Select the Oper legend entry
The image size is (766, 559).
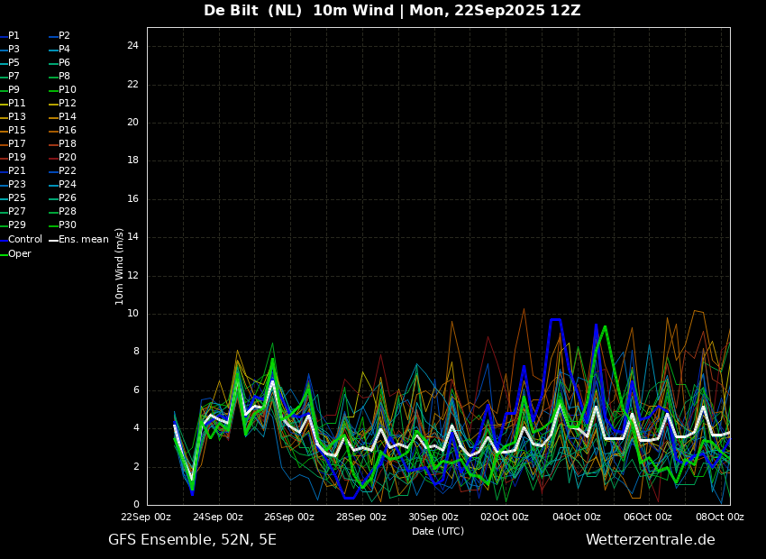[20, 254]
